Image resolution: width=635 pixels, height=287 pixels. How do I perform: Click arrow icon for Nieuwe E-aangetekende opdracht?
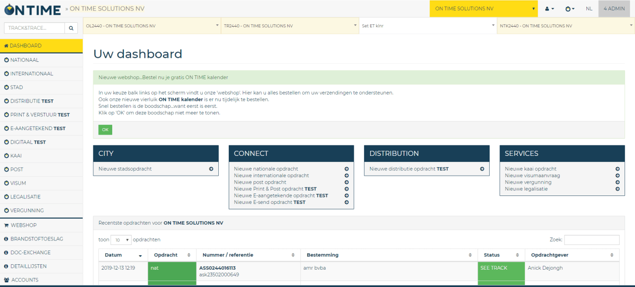pyautogui.click(x=346, y=195)
